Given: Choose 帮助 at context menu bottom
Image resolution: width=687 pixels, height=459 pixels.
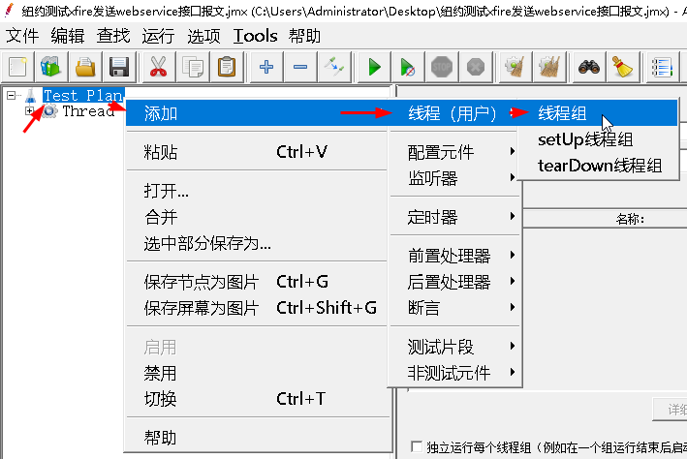Looking at the screenshot, I should click(257, 438).
